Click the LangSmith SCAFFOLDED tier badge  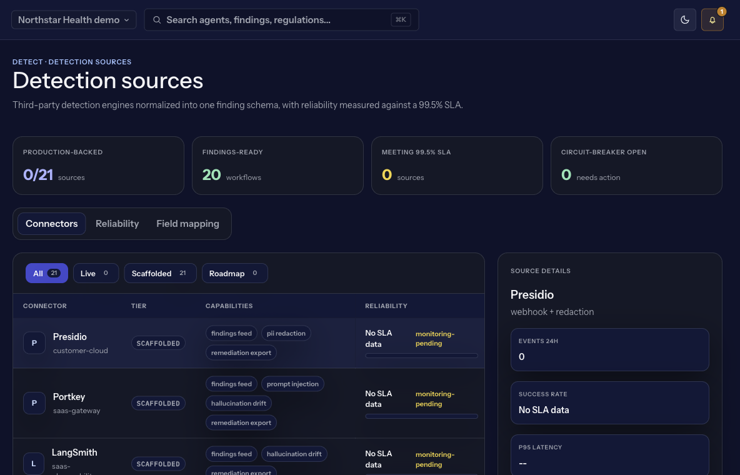(158, 464)
